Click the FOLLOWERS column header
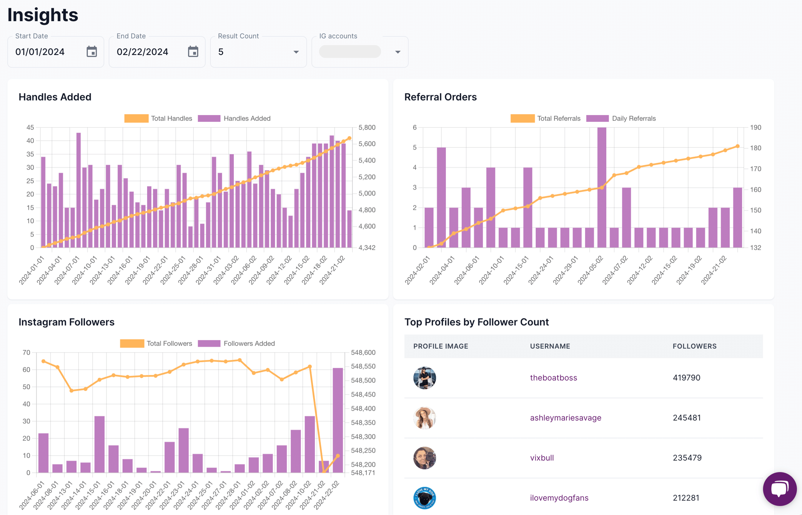The height and width of the screenshot is (515, 802). pyautogui.click(x=695, y=346)
